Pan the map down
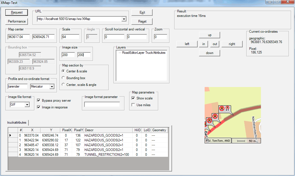The width and height of the screenshot is (295, 176). (209, 53)
